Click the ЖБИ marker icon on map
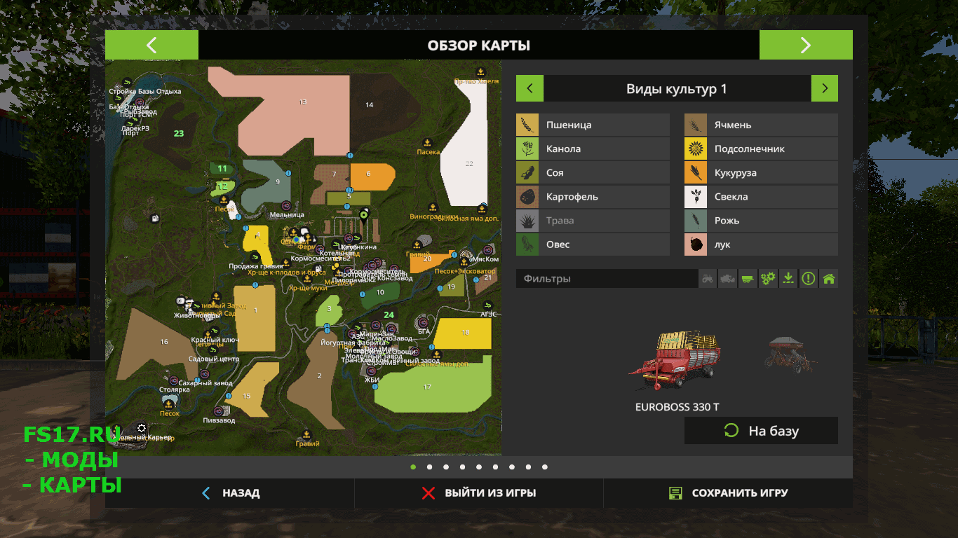Image resolution: width=958 pixels, height=538 pixels. point(372,371)
